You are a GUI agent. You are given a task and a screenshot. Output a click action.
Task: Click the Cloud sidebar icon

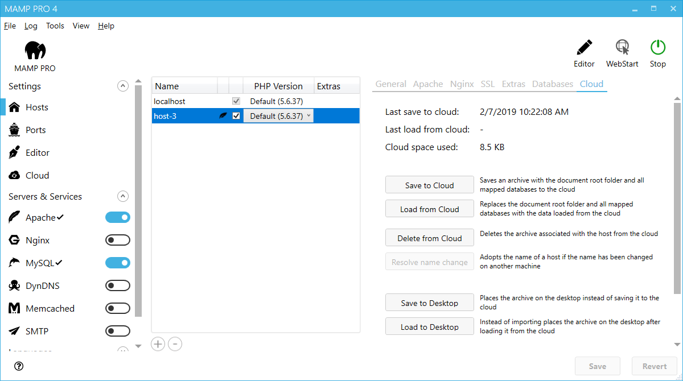click(15, 175)
